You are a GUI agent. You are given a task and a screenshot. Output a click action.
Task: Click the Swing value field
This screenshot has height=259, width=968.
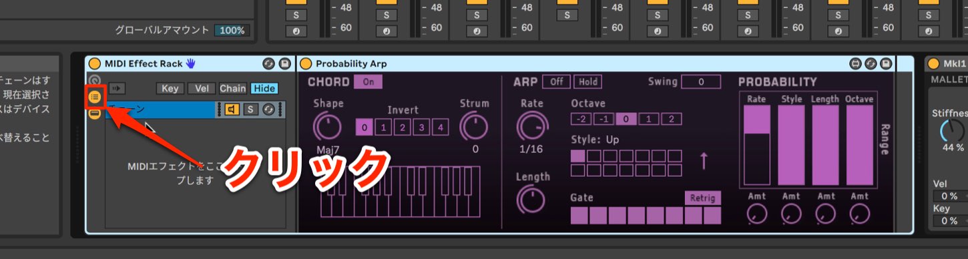click(701, 82)
